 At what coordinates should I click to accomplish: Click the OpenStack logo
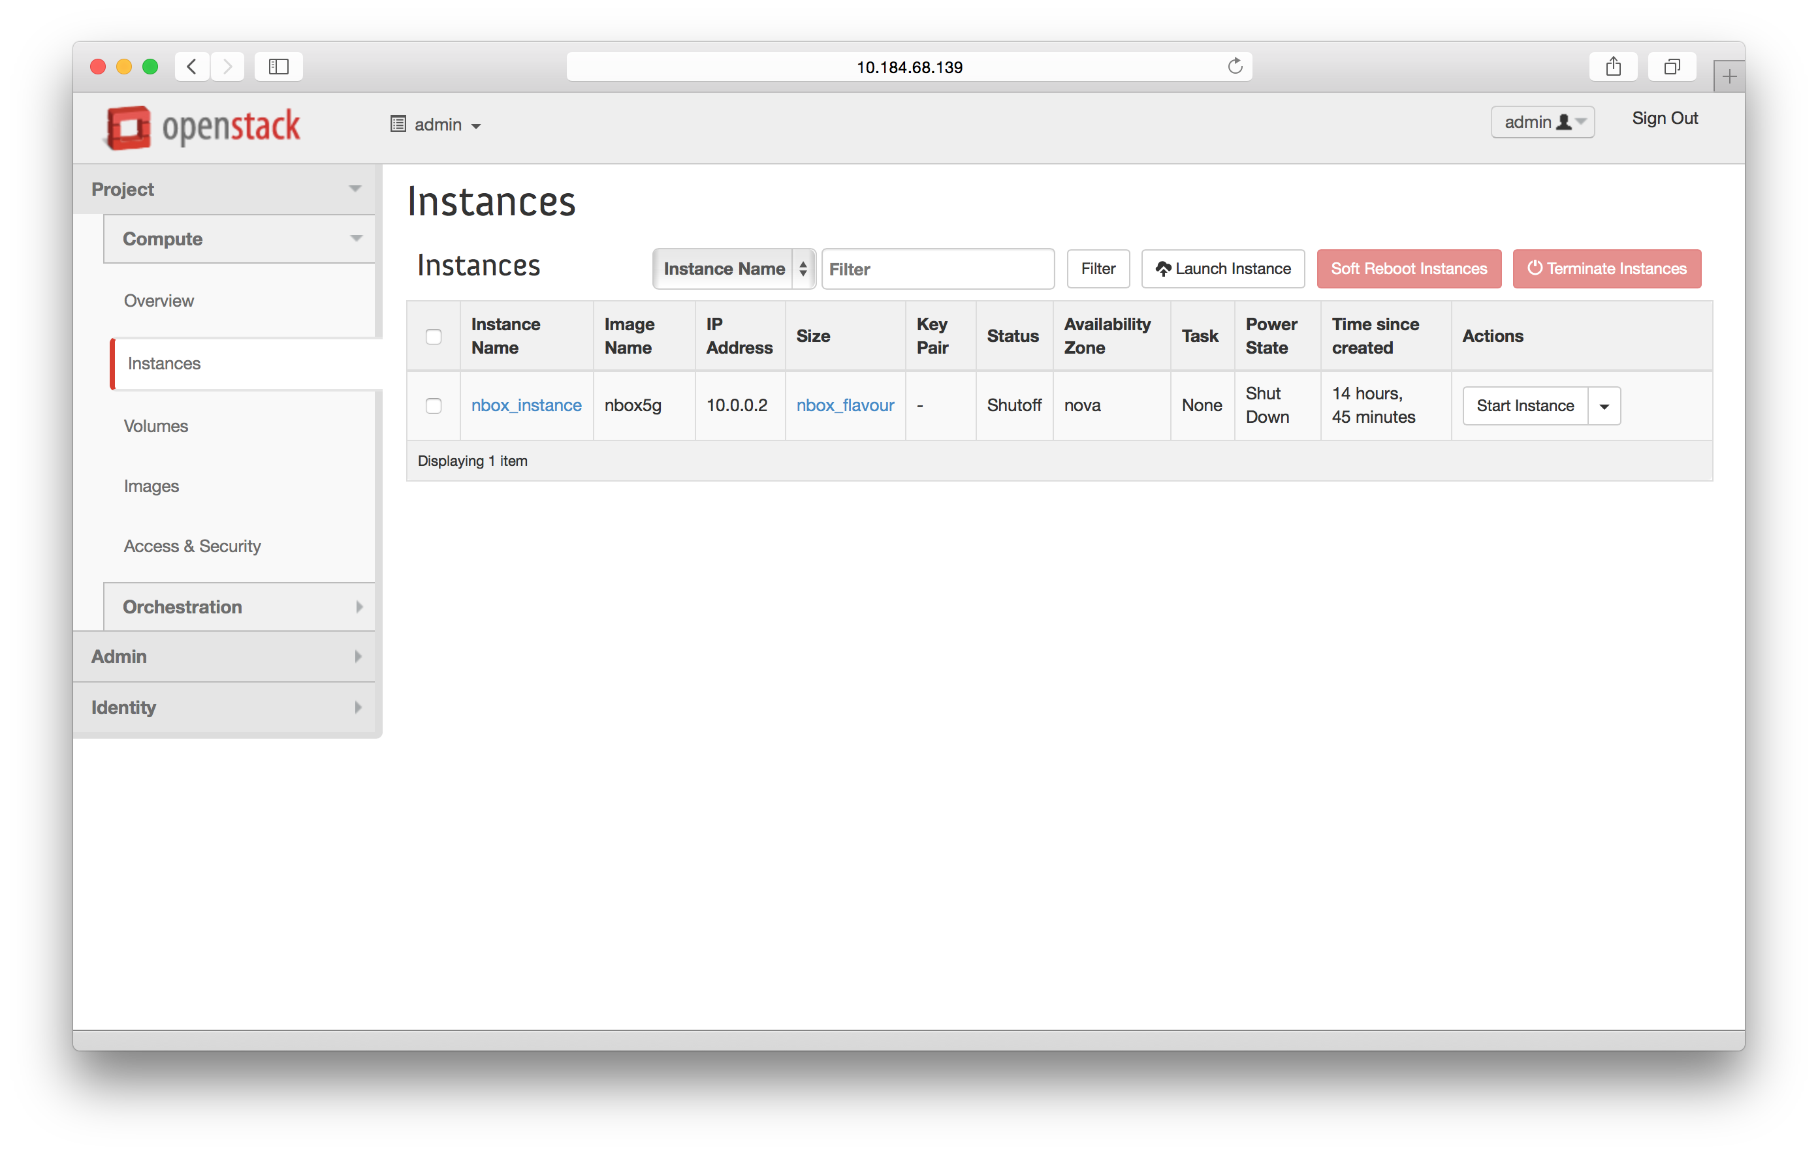pyautogui.click(x=202, y=126)
